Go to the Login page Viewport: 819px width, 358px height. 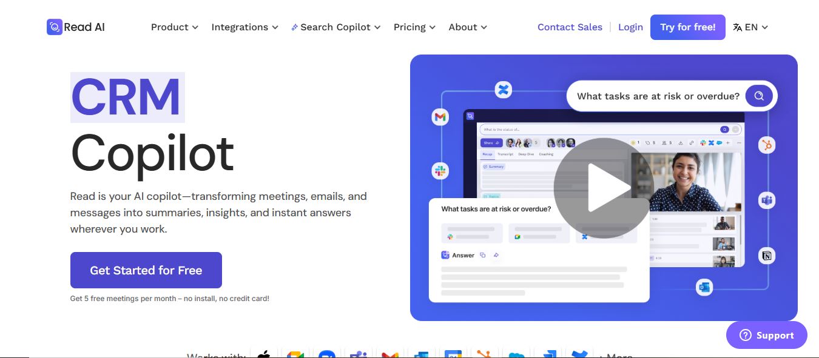[630, 27]
